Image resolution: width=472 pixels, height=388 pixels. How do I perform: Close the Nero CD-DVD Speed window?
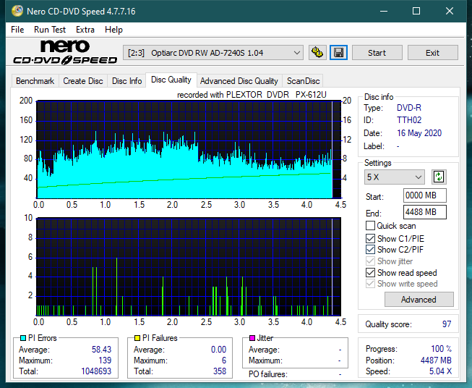click(x=450, y=11)
